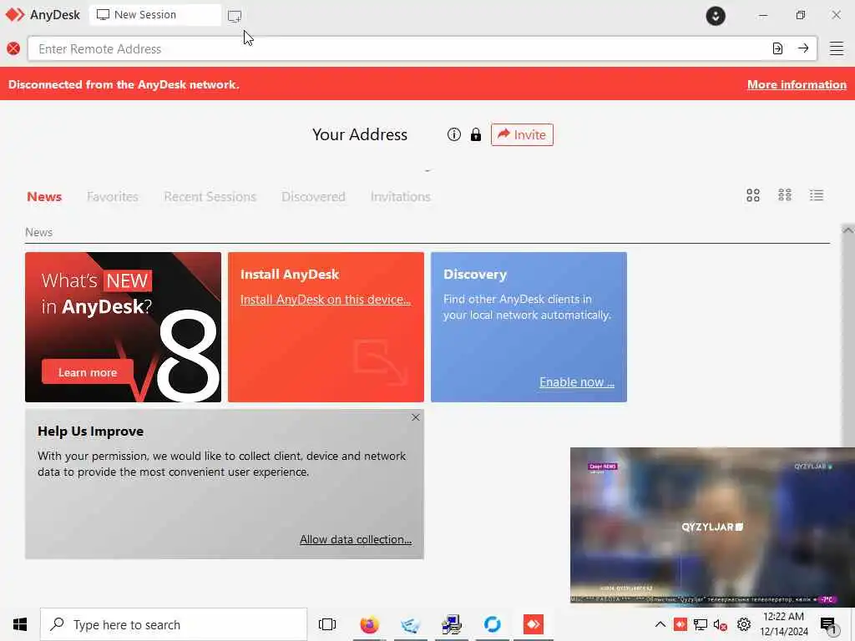
Task: Select the News tab
Action: coord(44,197)
